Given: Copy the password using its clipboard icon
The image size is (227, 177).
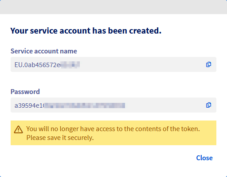Looking at the screenshot, I should pos(208,105).
